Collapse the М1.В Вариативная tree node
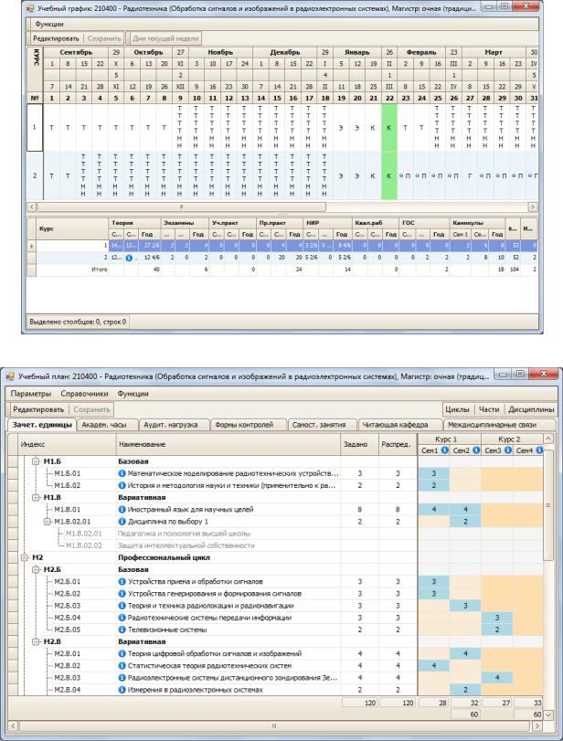The width and height of the screenshot is (563, 741). click(x=36, y=497)
